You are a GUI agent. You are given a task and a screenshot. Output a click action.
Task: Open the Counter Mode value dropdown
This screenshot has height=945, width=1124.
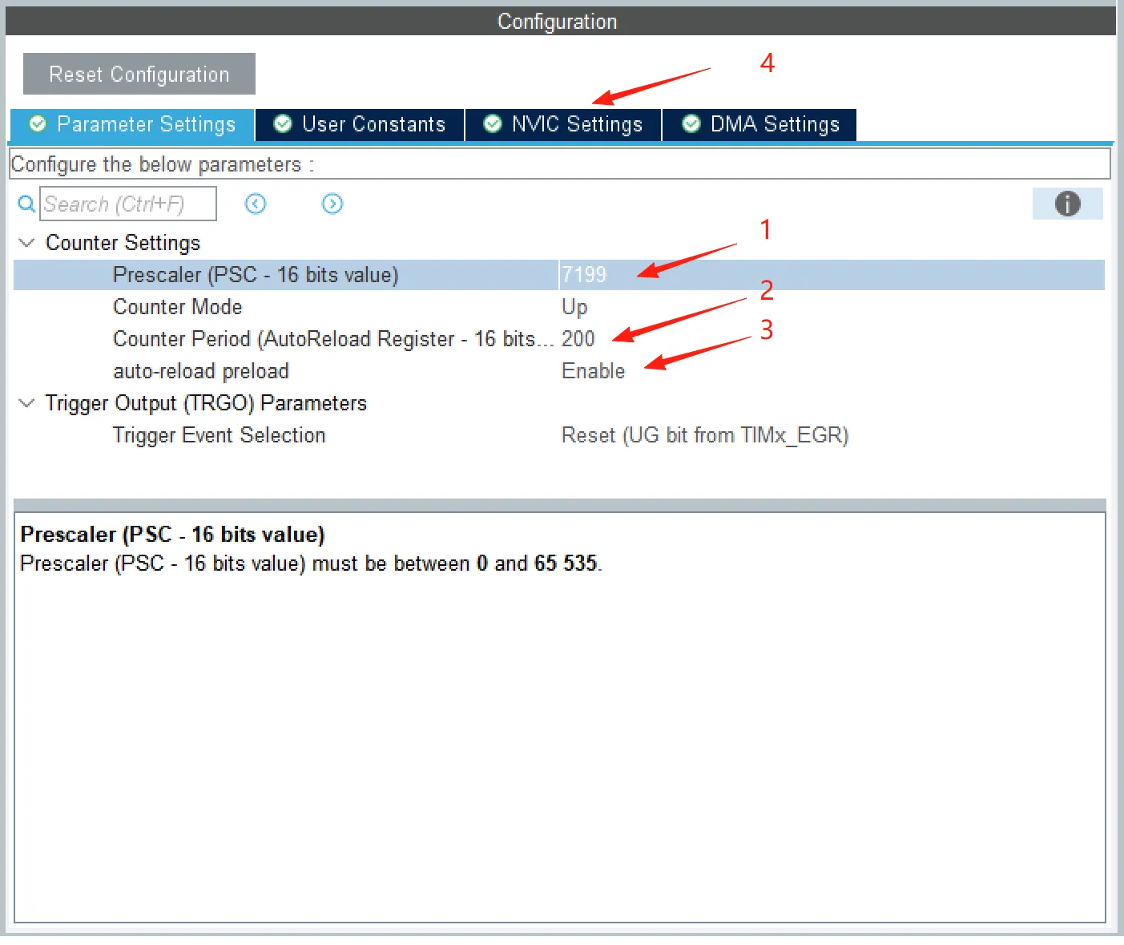coord(574,307)
